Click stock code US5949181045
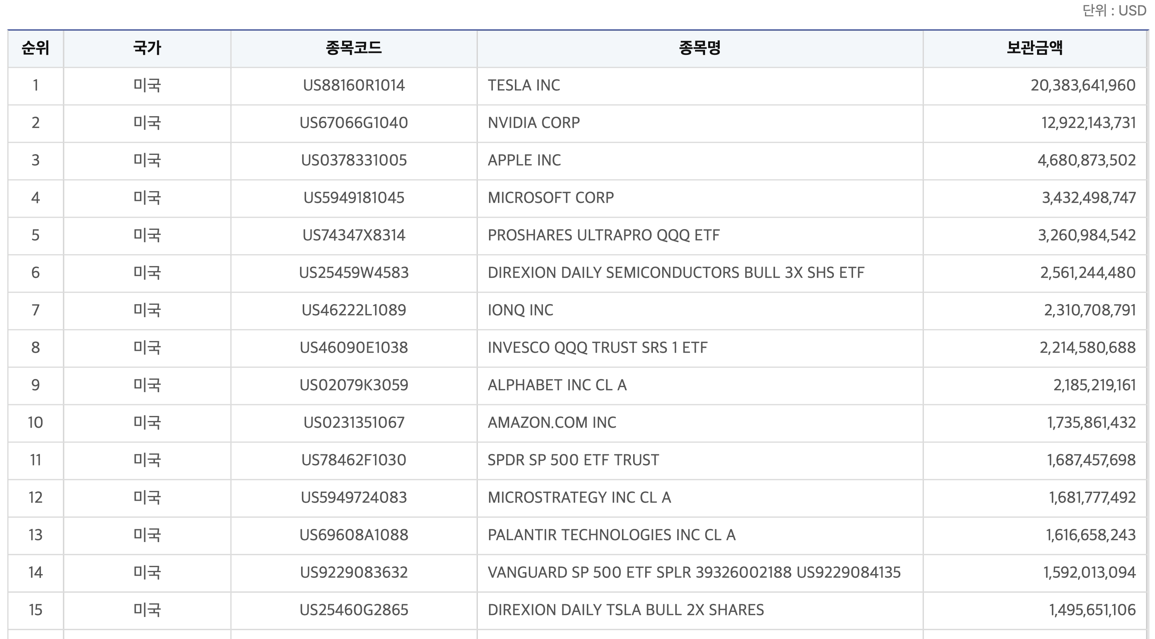The width and height of the screenshot is (1155, 639). click(x=354, y=198)
